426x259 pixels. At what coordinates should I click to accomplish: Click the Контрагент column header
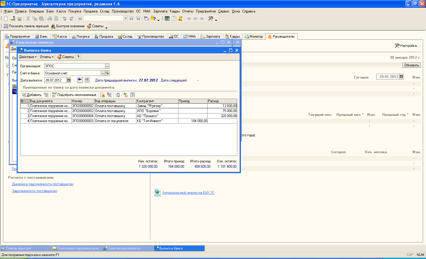click(157, 101)
